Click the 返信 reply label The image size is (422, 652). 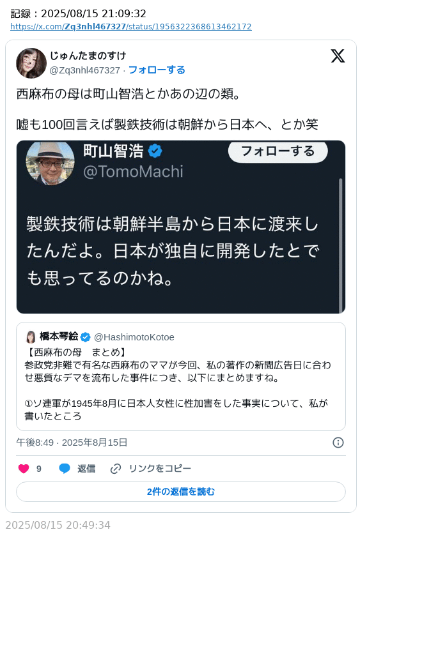(86, 469)
